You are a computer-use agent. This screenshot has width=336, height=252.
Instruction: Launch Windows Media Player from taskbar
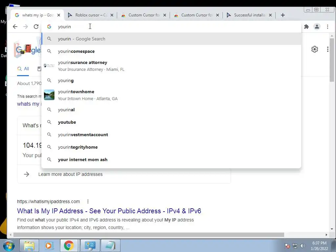click(49, 245)
